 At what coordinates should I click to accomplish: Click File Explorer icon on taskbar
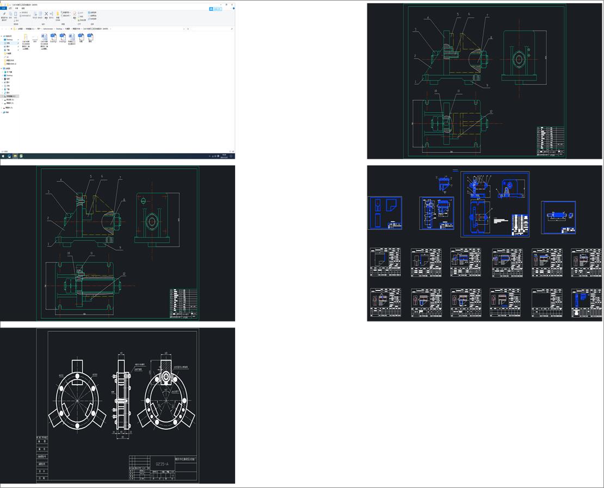[15, 156]
